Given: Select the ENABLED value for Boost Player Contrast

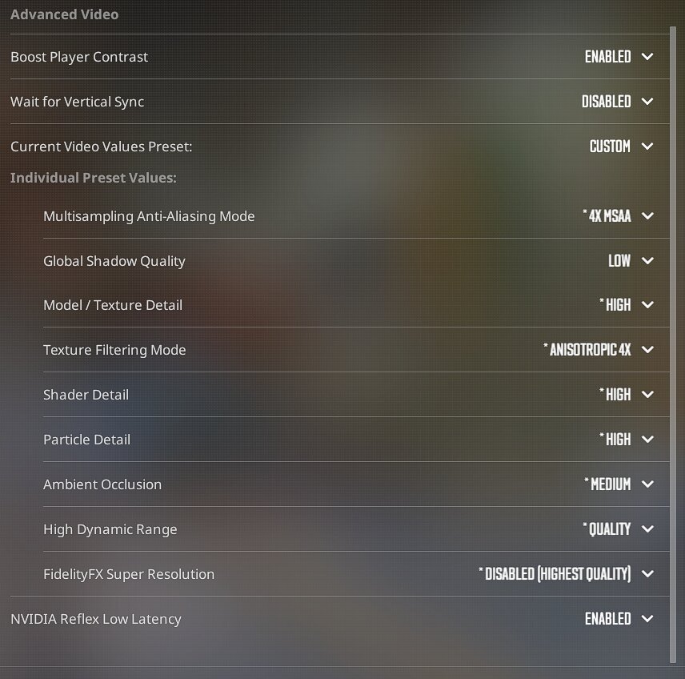Looking at the screenshot, I should click(x=607, y=57).
